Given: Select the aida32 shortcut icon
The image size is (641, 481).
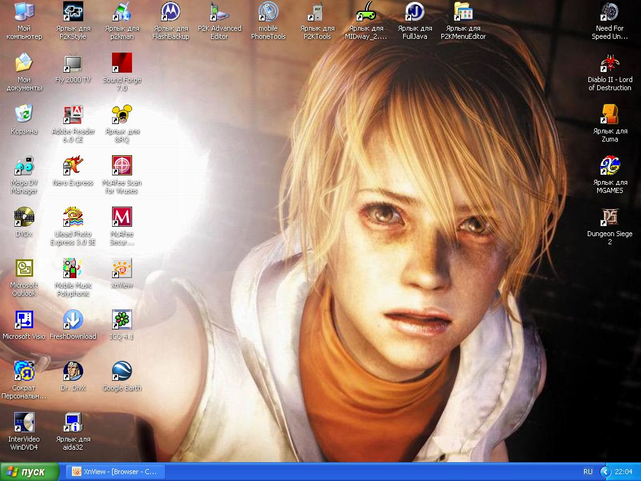Looking at the screenshot, I should pyautogui.click(x=73, y=423).
